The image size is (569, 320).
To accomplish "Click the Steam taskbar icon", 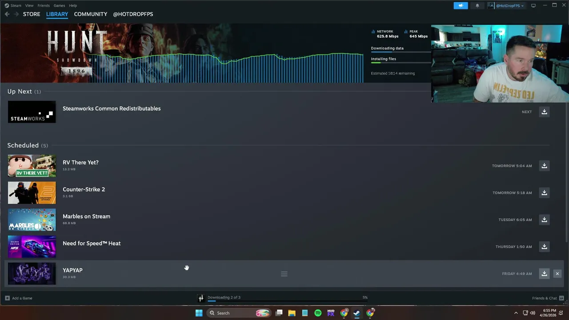I will pos(357,313).
